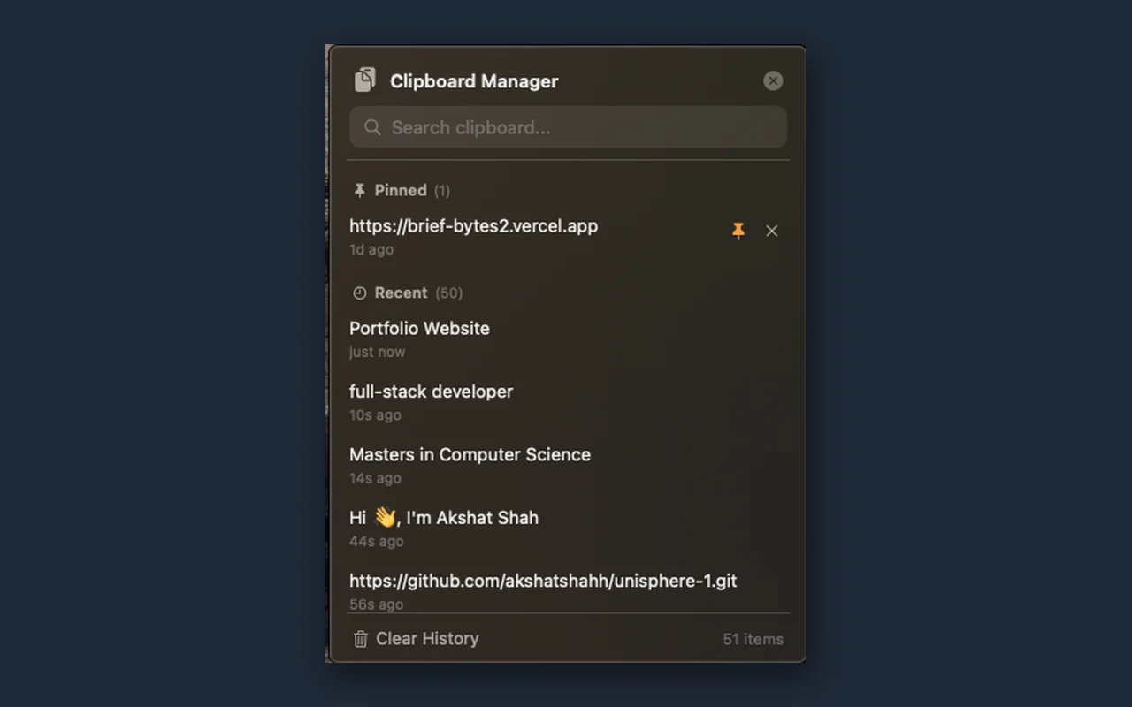
Task: Remove the brief-bytes2.vercel.app pinned item
Action: point(772,231)
